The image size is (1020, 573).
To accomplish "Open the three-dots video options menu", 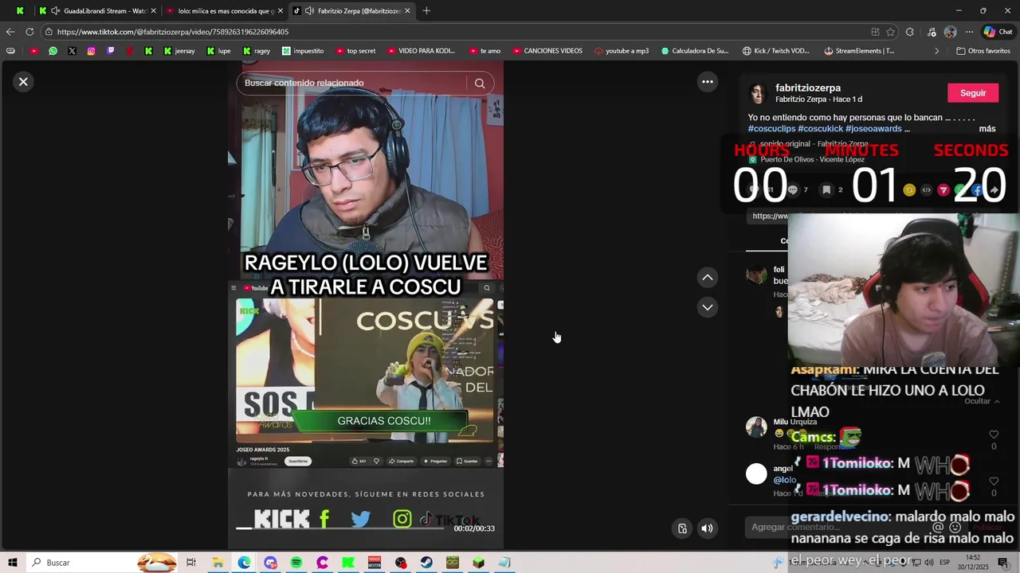I will point(707,82).
